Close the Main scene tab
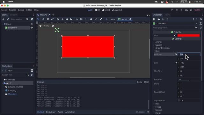This screenshot has height=115, width=204. (49, 15)
